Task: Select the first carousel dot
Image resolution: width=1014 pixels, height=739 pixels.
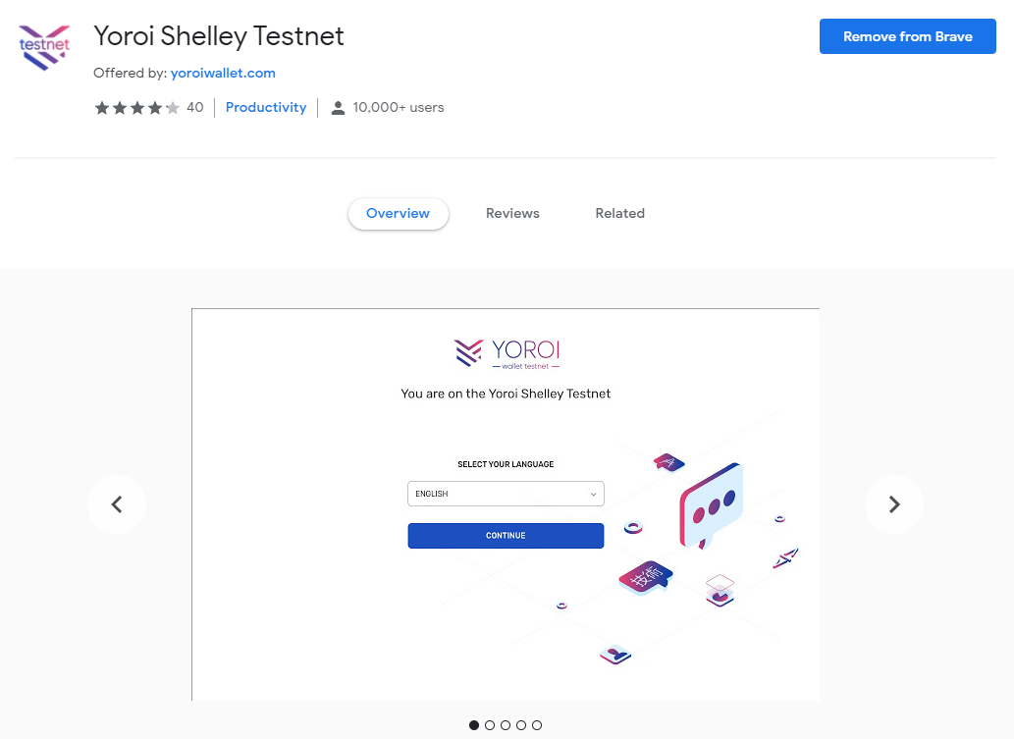Action: (x=474, y=725)
